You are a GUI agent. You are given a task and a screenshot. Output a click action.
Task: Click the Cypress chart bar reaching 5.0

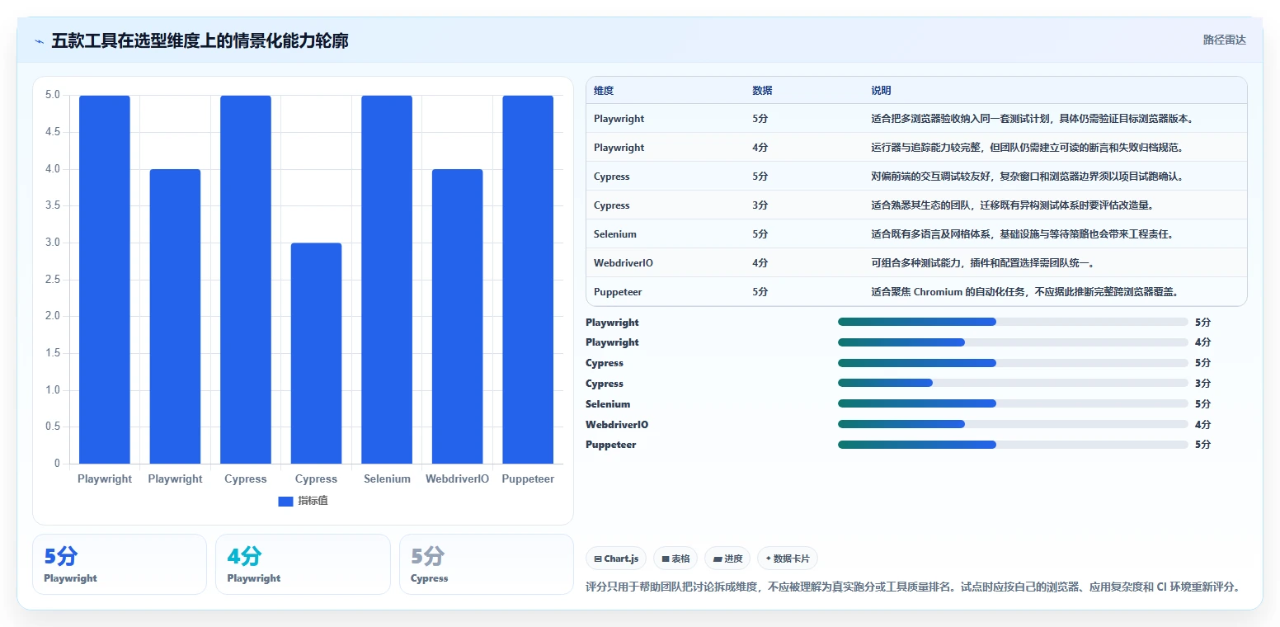[x=246, y=280]
